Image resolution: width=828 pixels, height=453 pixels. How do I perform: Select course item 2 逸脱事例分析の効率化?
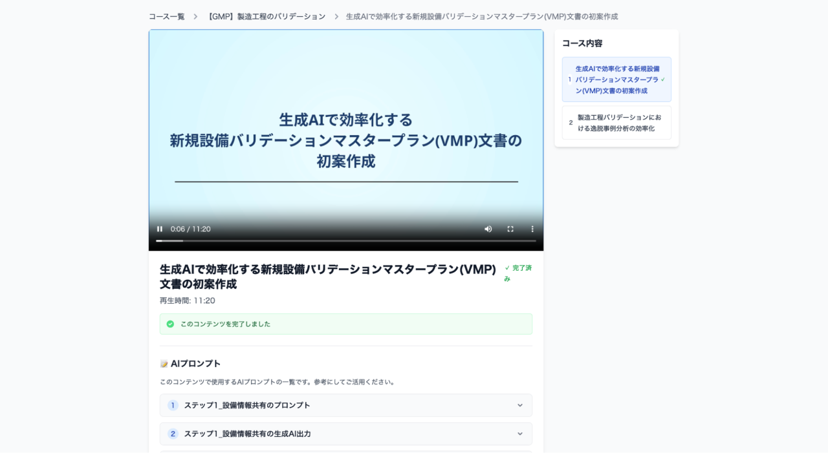click(616, 123)
